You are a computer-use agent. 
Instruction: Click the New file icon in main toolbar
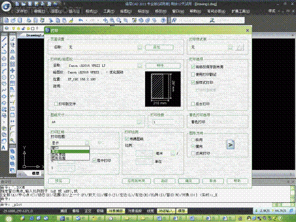click(6, 20)
